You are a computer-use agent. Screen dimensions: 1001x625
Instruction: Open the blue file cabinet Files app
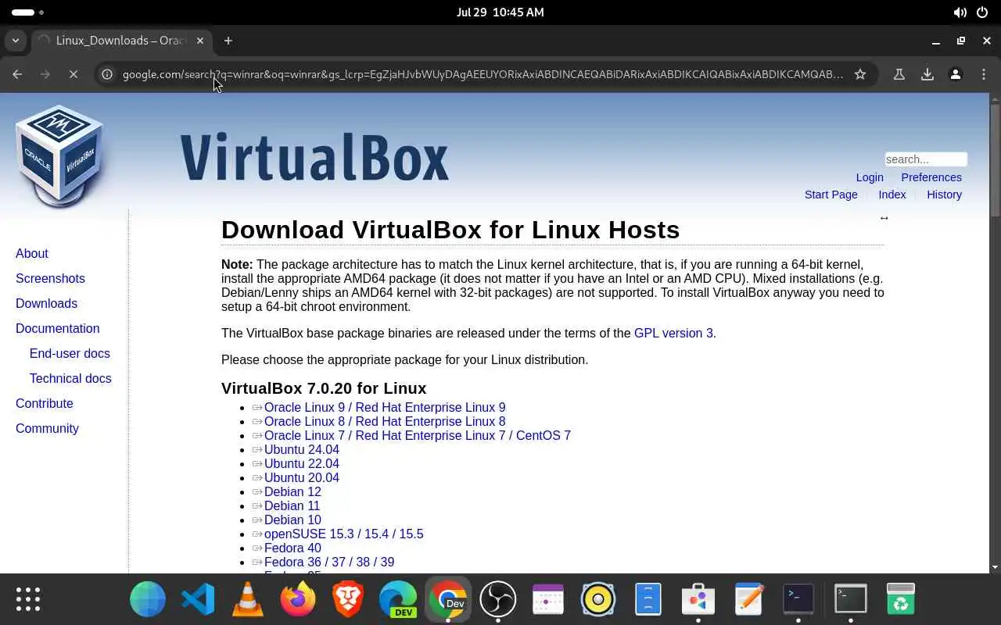pos(648,600)
